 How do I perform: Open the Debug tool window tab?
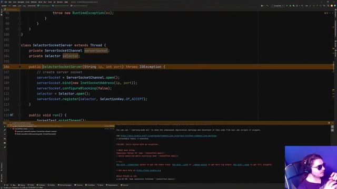click(22, 185)
